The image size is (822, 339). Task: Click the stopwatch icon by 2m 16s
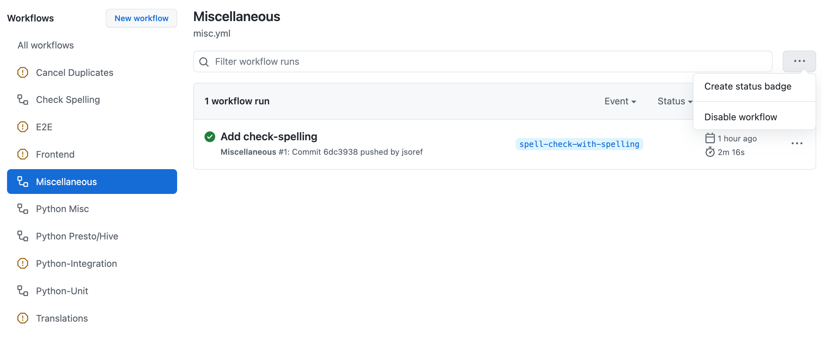click(710, 152)
